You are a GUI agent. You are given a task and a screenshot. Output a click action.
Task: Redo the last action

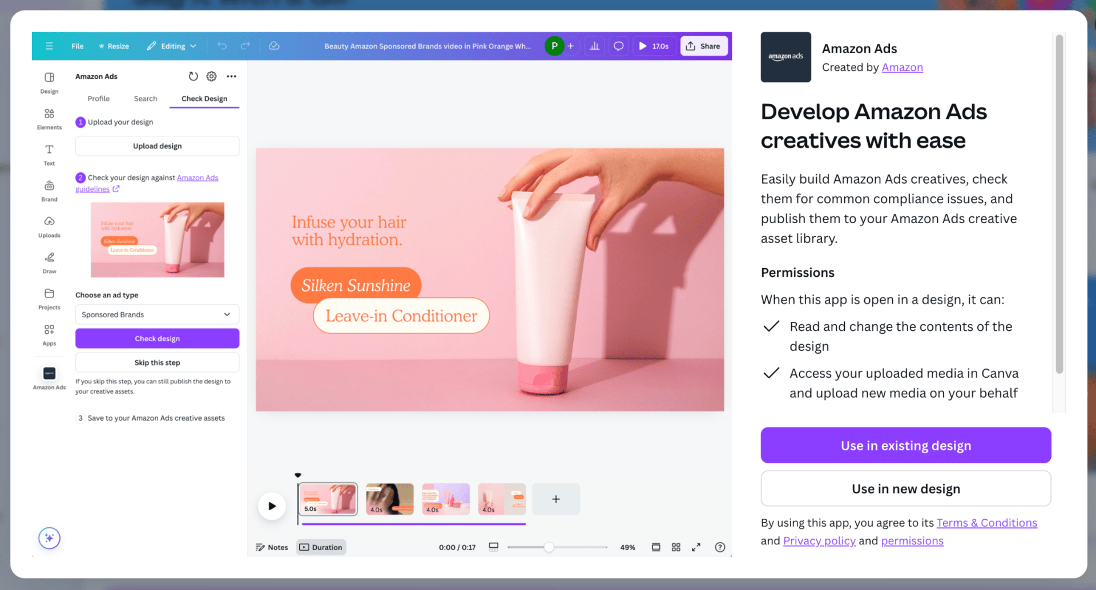[x=245, y=46]
